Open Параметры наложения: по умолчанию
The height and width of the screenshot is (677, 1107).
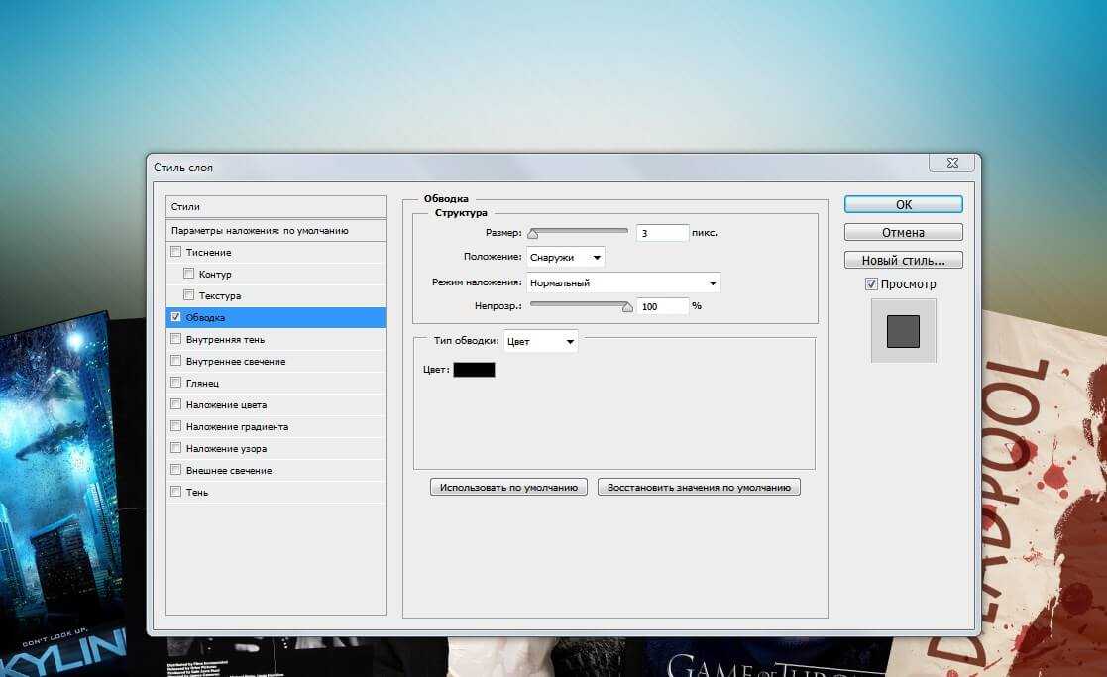coord(275,230)
